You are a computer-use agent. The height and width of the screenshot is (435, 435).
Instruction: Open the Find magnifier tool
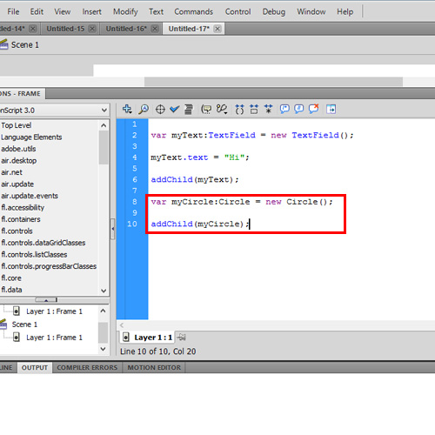[144, 110]
